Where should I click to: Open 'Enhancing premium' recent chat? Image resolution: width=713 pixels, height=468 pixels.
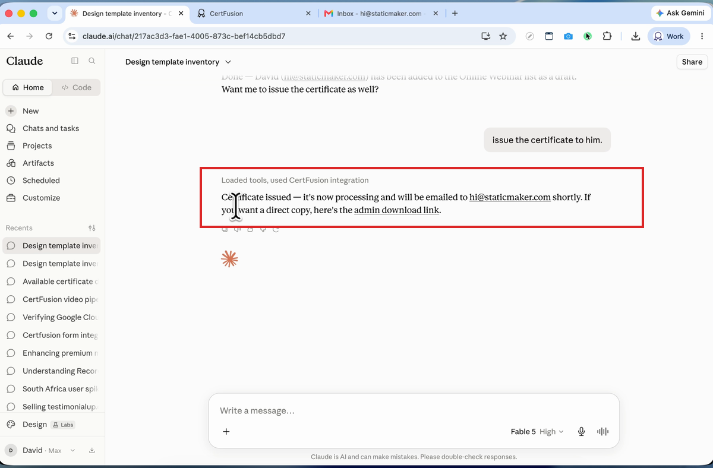pos(52,353)
